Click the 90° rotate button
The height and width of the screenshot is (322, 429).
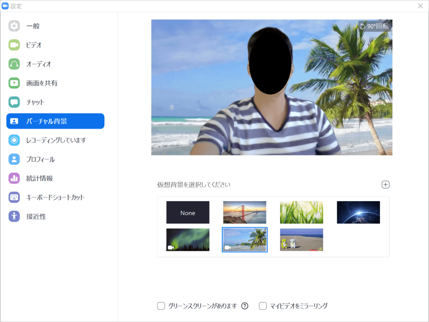click(374, 26)
